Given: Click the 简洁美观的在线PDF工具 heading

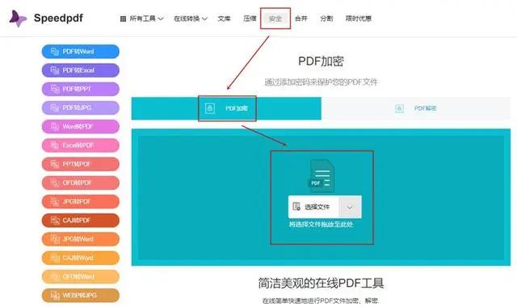Looking at the screenshot, I should point(321,284).
